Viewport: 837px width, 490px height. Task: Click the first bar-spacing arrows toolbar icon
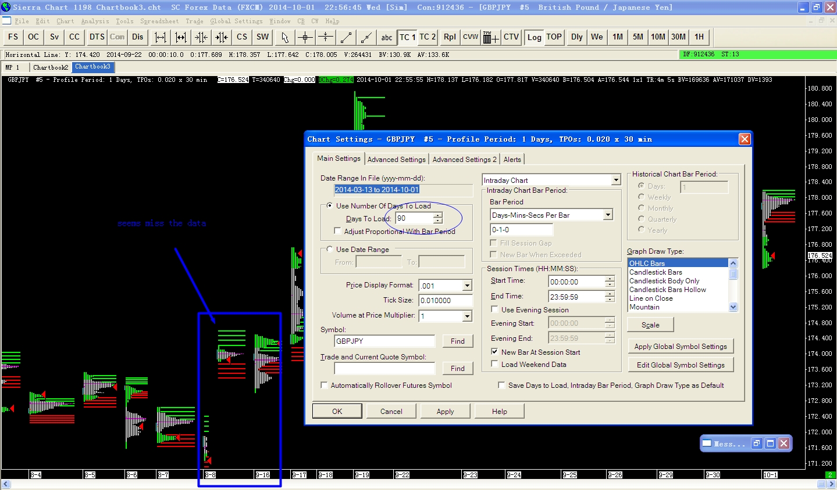coord(161,37)
